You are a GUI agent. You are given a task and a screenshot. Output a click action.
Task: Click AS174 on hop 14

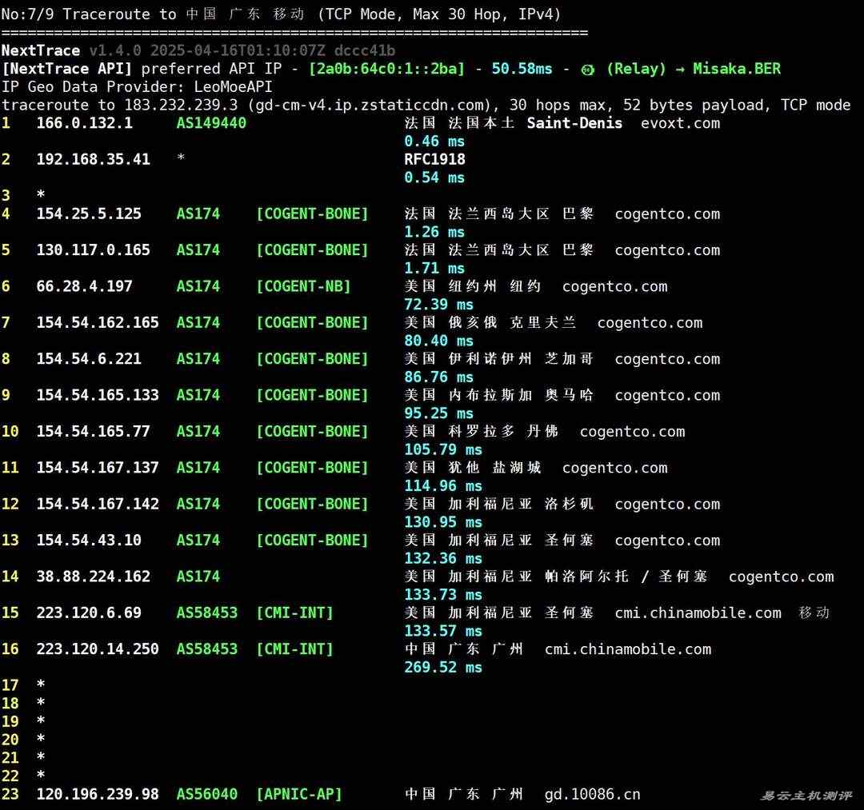[x=198, y=577]
